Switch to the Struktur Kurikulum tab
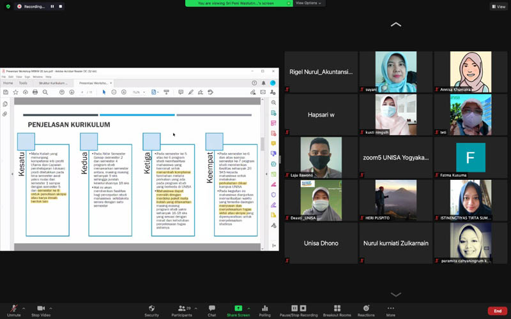Image resolution: width=511 pixels, height=319 pixels. pyautogui.click(x=54, y=83)
